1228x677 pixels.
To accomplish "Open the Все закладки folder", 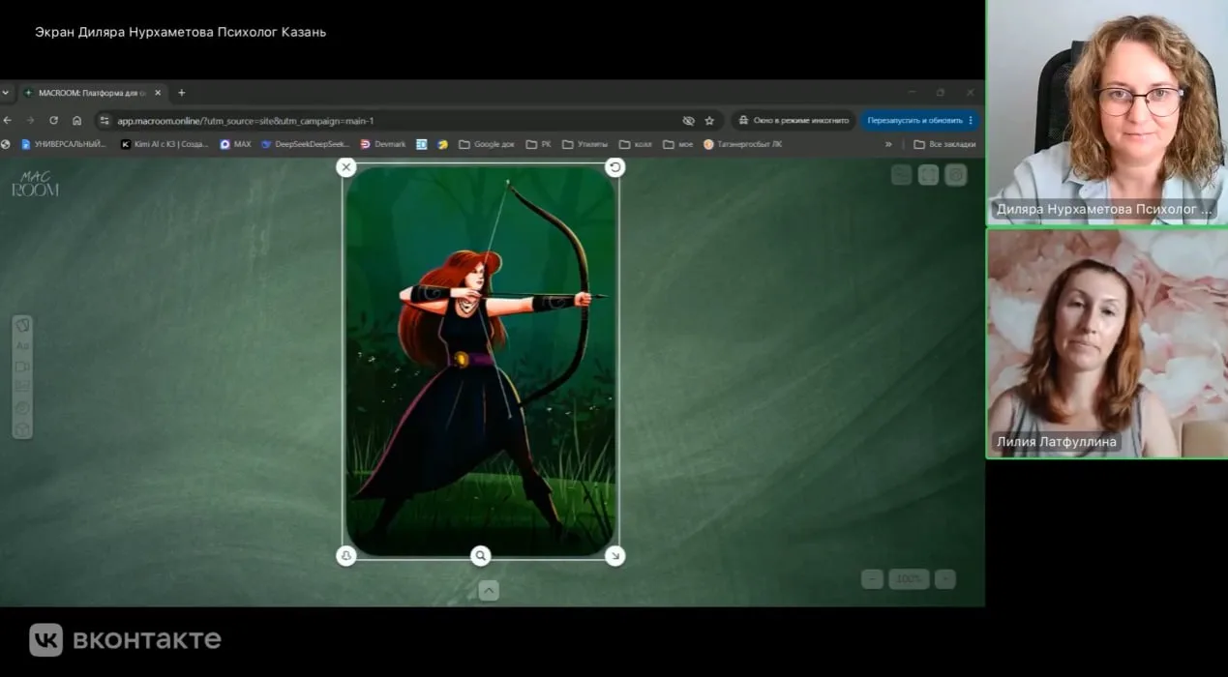I will (944, 144).
